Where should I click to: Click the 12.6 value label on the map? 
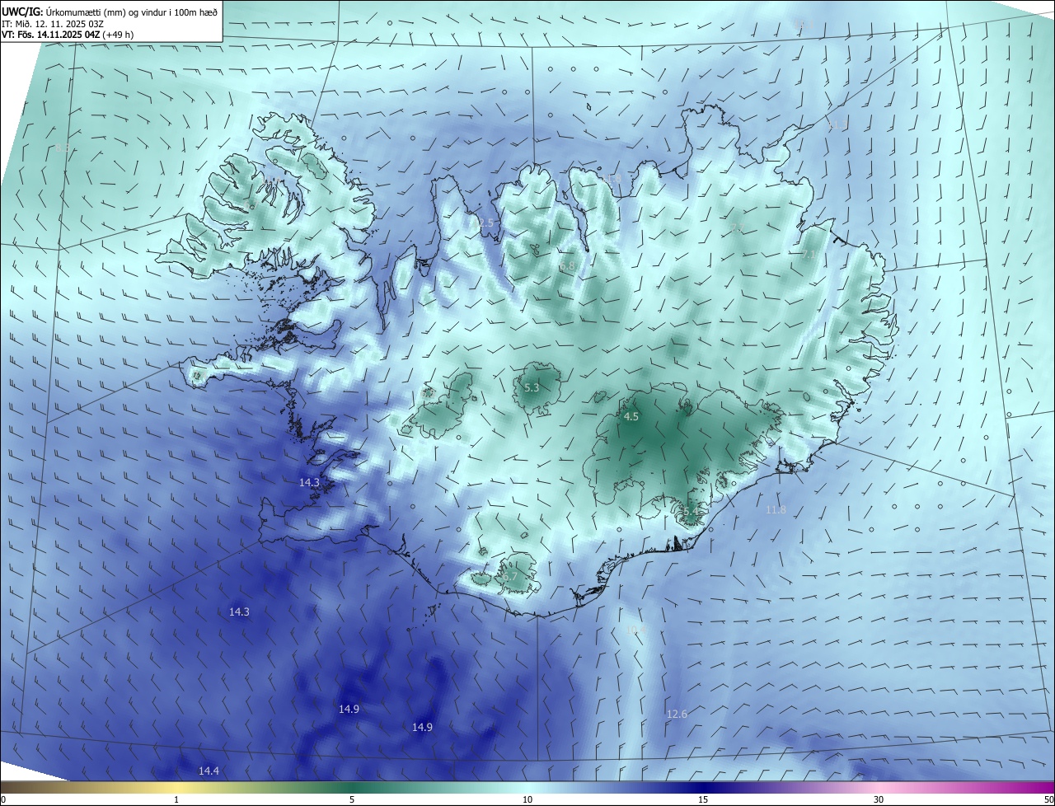click(x=677, y=714)
